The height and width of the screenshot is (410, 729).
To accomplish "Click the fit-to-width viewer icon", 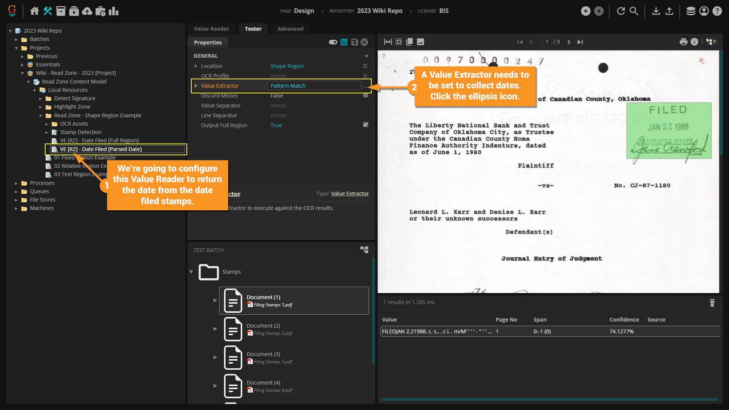I will tap(388, 42).
